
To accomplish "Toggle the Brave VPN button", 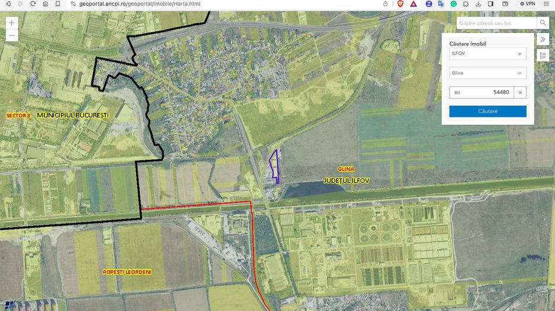I will click(x=527, y=4).
